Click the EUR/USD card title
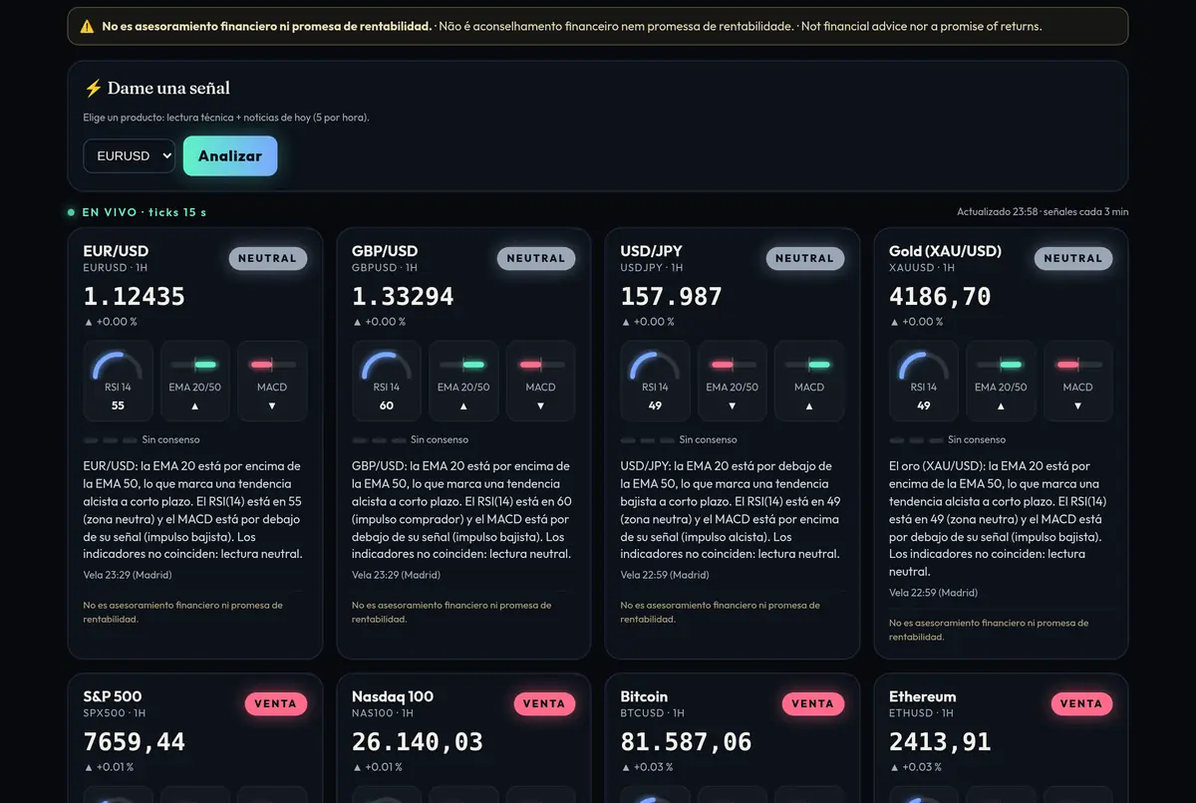Viewport: 1196px width, 803px height. pos(117,251)
